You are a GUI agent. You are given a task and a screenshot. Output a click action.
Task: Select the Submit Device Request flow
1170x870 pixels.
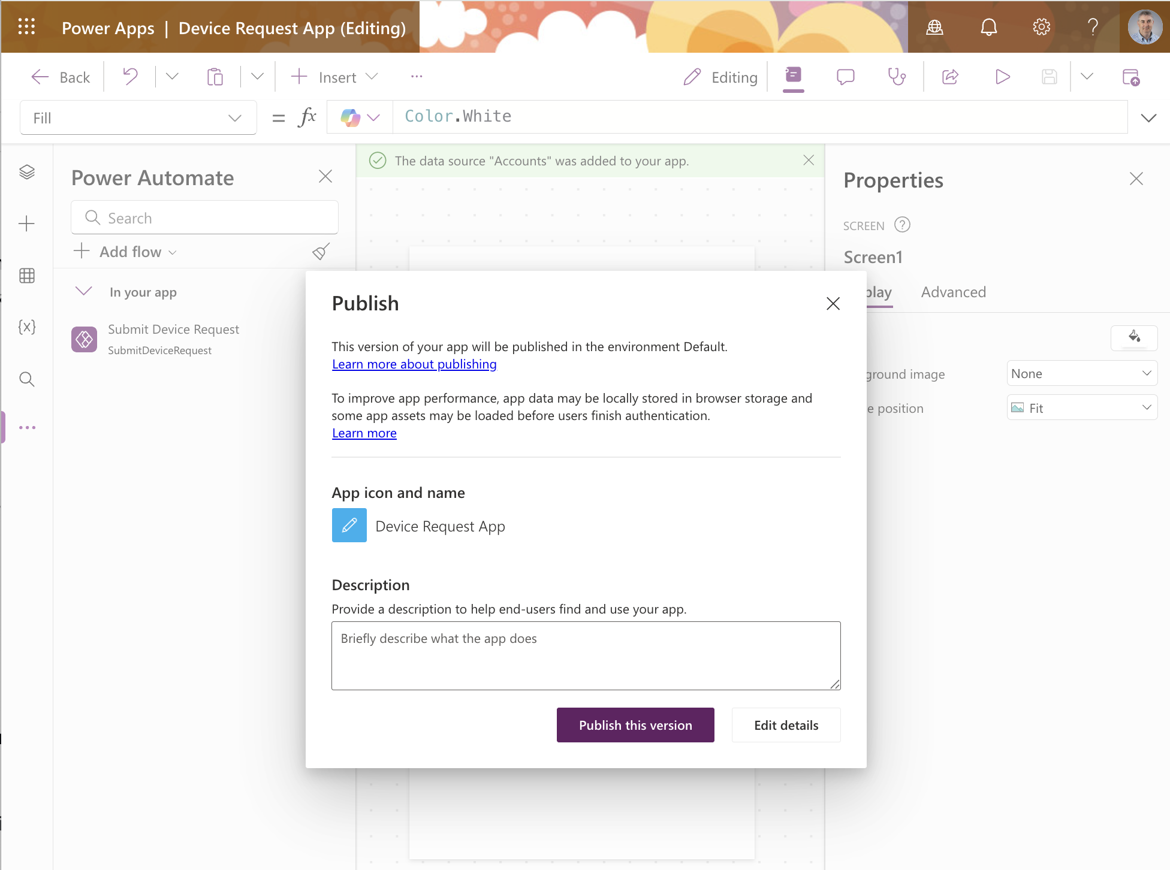tap(173, 339)
